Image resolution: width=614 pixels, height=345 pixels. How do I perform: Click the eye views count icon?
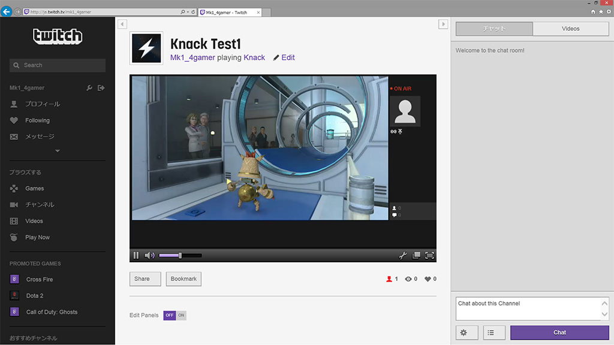(x=408, y=279)
